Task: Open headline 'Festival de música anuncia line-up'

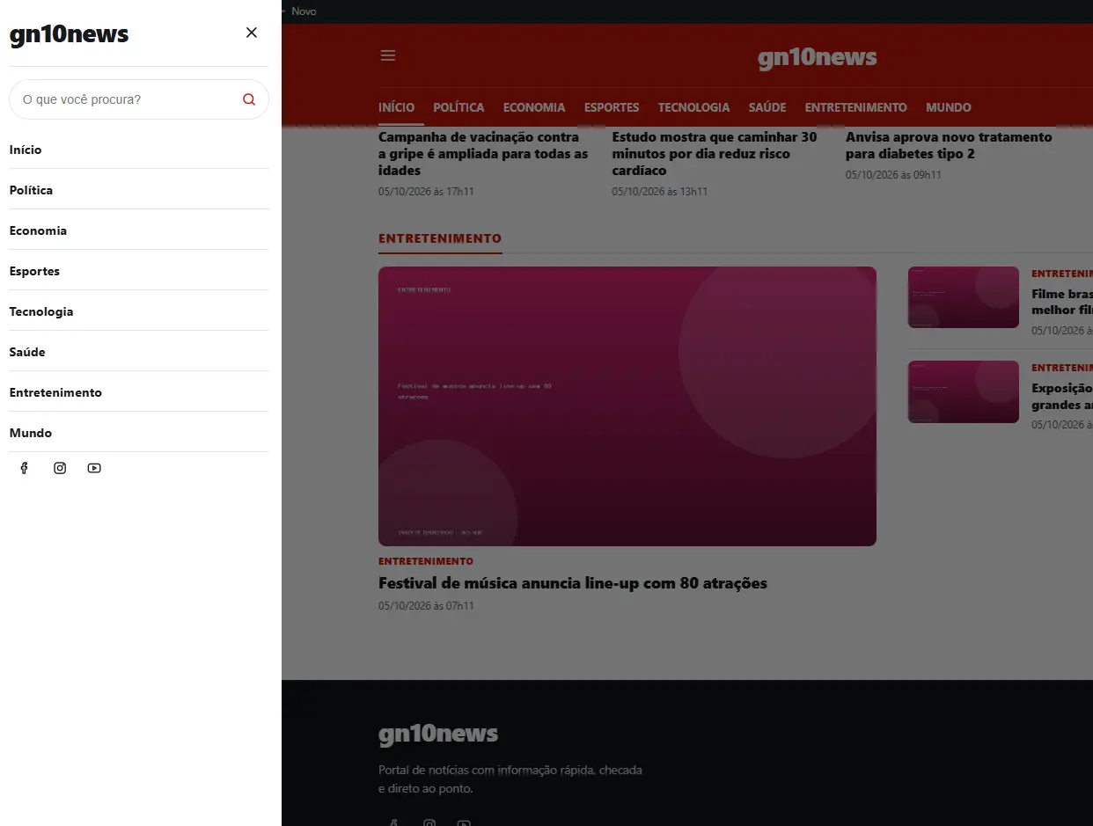Action: (573, 583)
